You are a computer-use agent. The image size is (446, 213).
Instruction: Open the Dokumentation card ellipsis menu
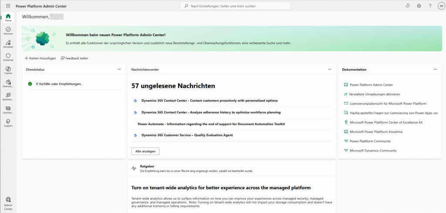coord(435,69)
